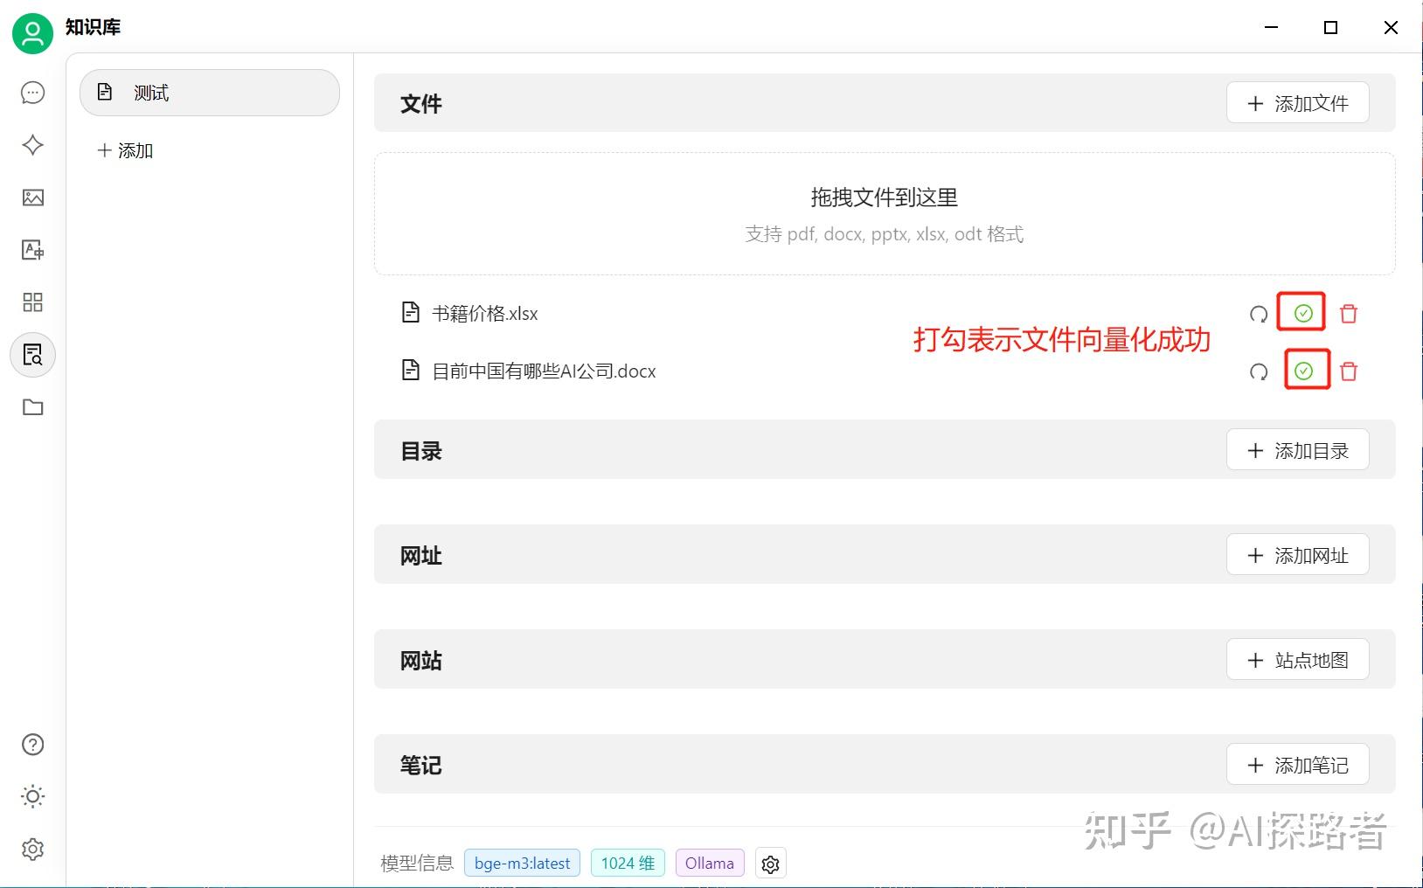Toggle the light/dark theme sun icon
1423x888 pixels.
pos(33,796)
